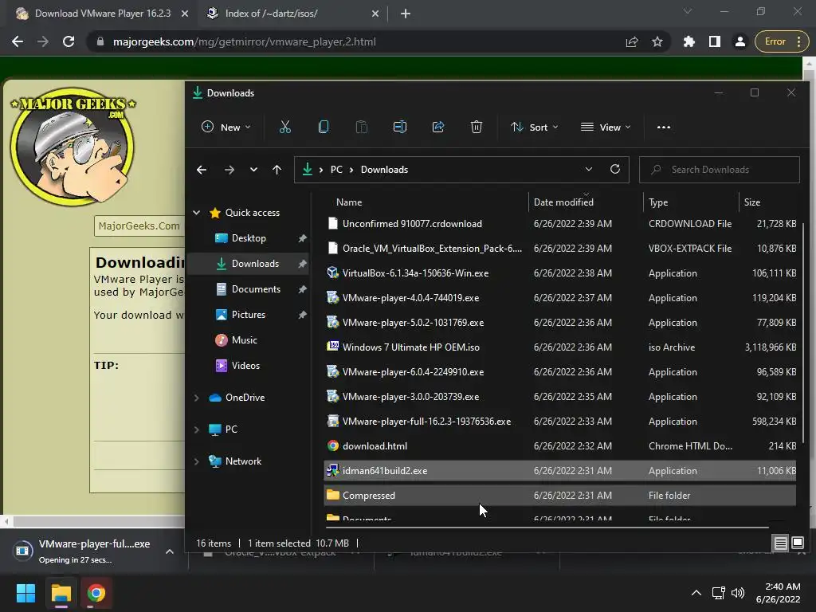
Task: Sort by Name column header
Action: coord(349,202)
